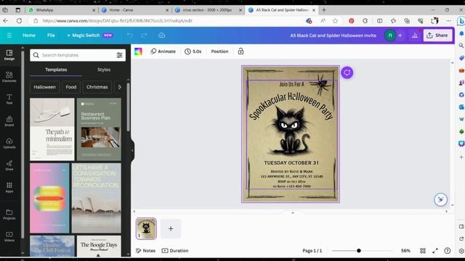Viewport: 465px width, 261px height.
Task: Add collaborator with plus icon
Action: click(x=400, y=36)
